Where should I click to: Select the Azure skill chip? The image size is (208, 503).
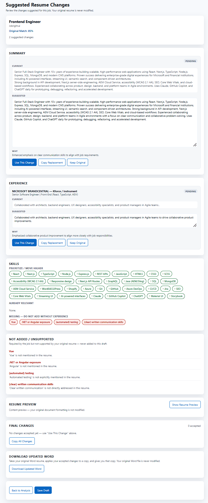click(87, 289)
